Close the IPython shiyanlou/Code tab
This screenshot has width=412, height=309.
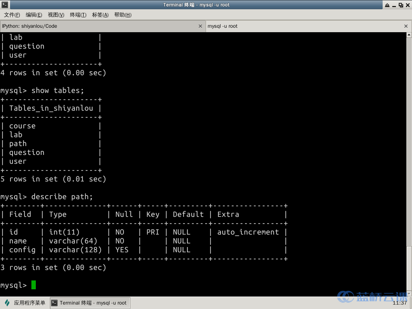tap(200, 26)
